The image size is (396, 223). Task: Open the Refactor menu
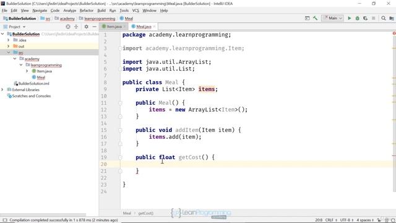coord(87,11)
